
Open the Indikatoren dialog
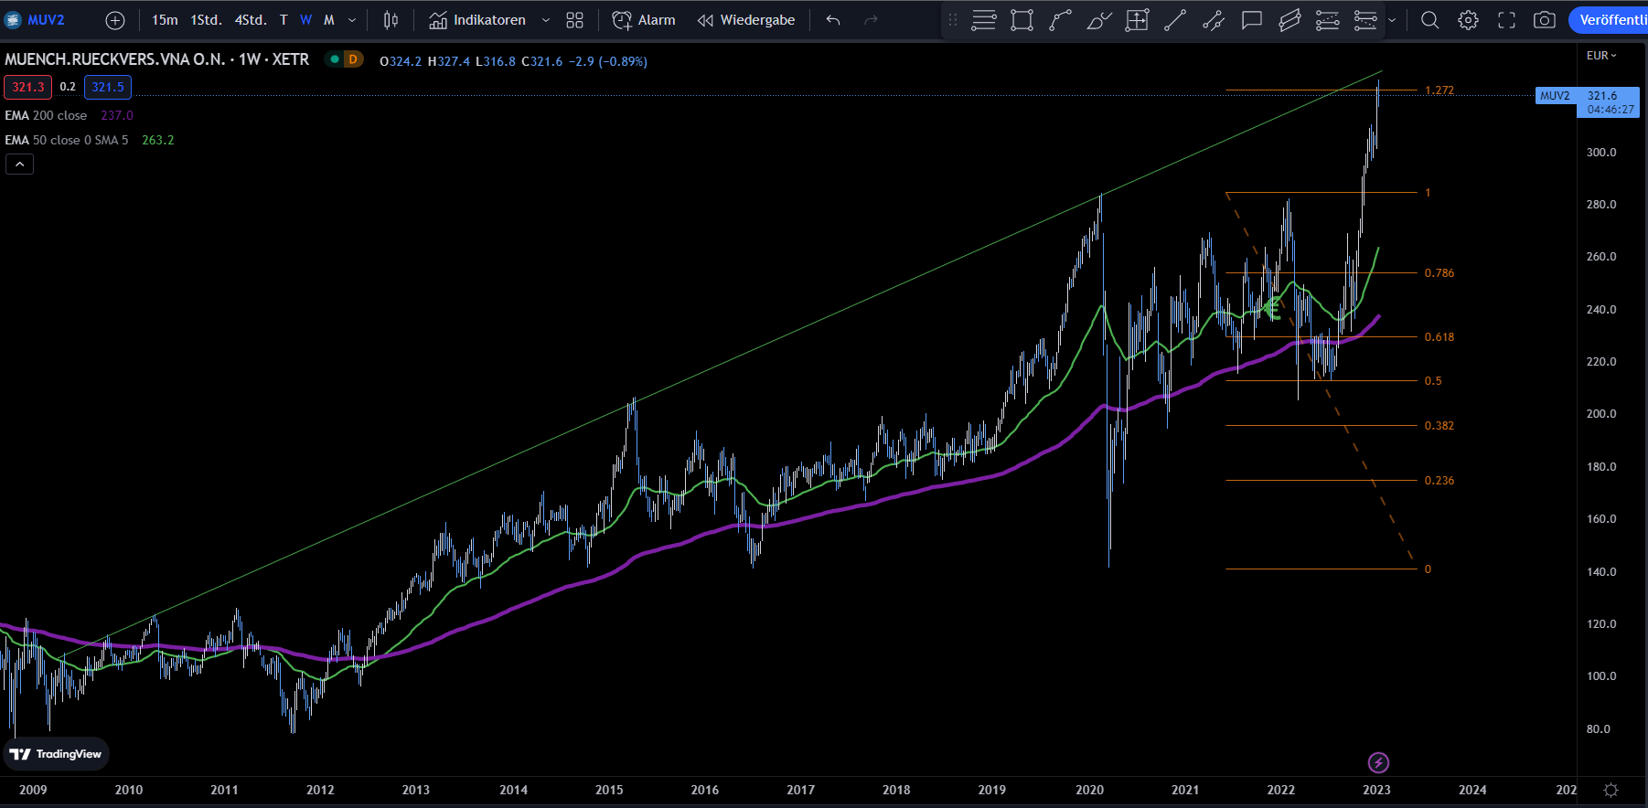pyautogui.click(x=478, y=20)
